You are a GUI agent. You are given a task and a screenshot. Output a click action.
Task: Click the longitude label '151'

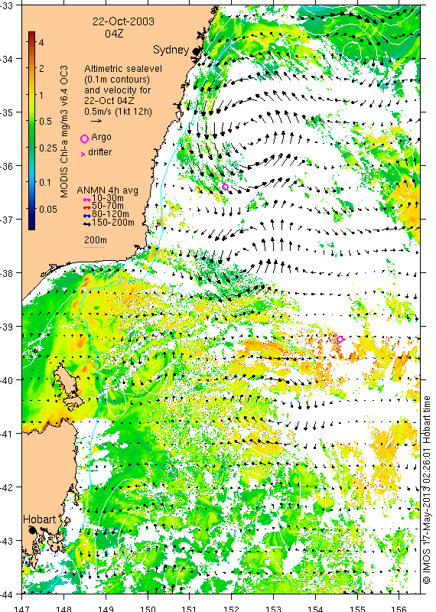coord(189,608)
